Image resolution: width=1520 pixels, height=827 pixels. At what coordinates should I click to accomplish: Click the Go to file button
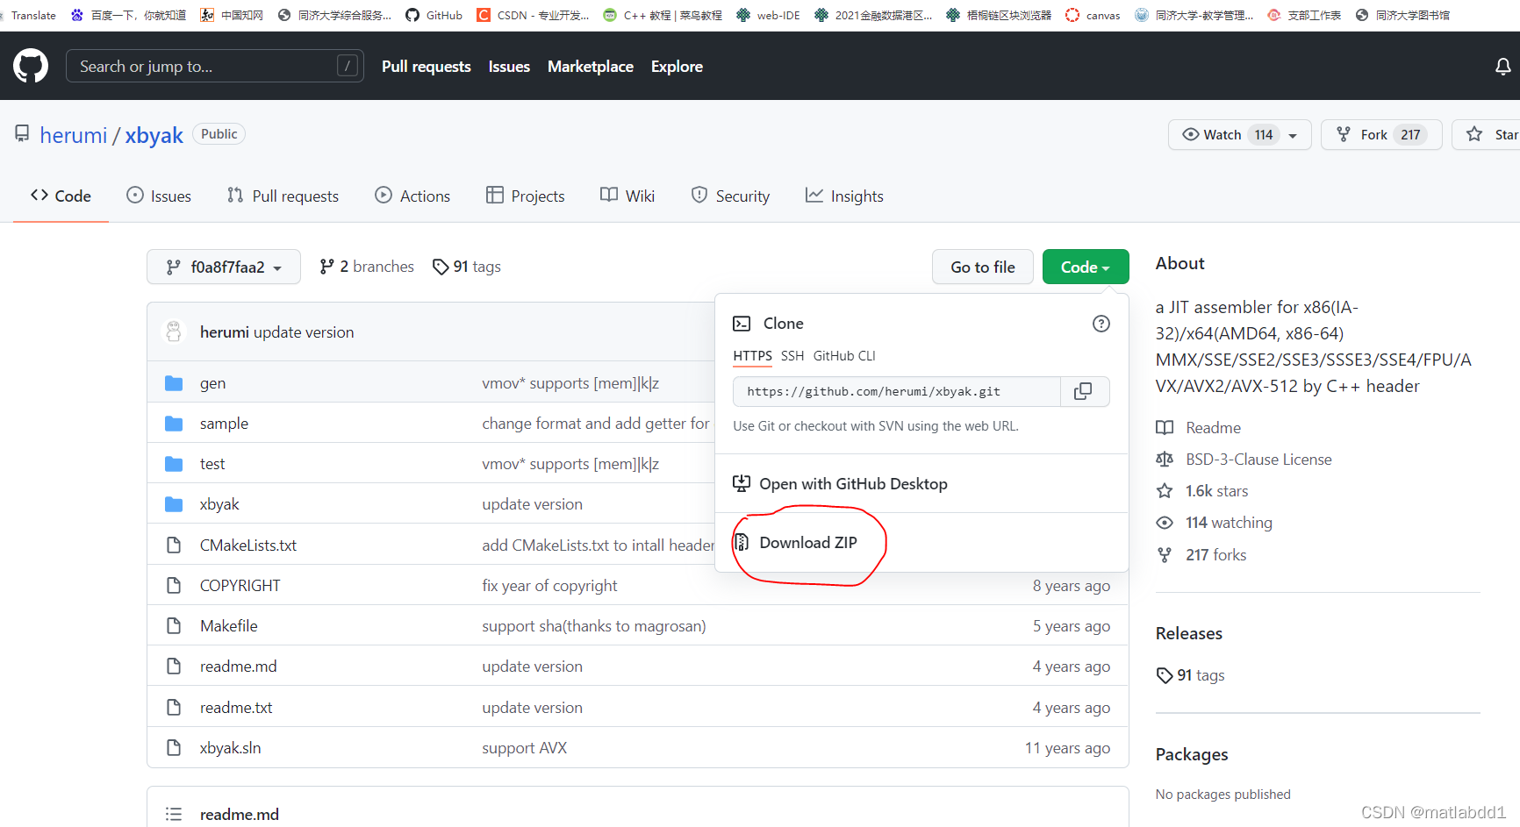point(983,267)
